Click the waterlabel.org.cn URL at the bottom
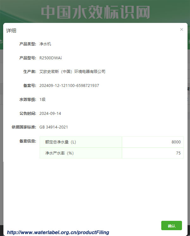Viewport: 190px width, 236px height. [x=58, y=233]
